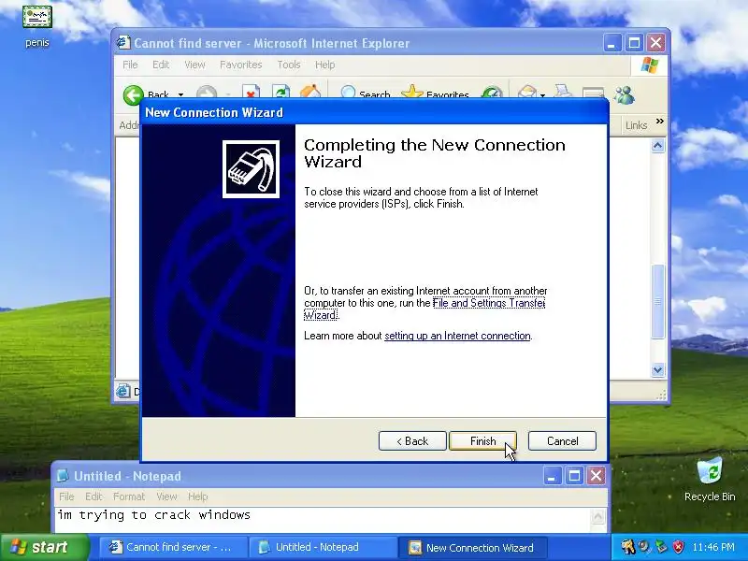Open View menu in Internet Explorer
Screen dimensions: 748x561
click(194, 65)
